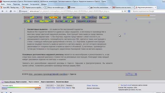The height and width of the screenshot is (93, 165).
Task: Click the key (password wand) icon
Action: 15,11
